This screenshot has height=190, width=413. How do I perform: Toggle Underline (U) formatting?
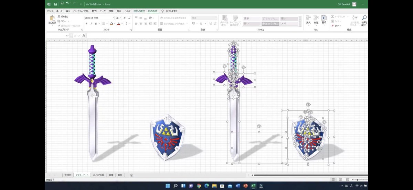click(95, 24)
